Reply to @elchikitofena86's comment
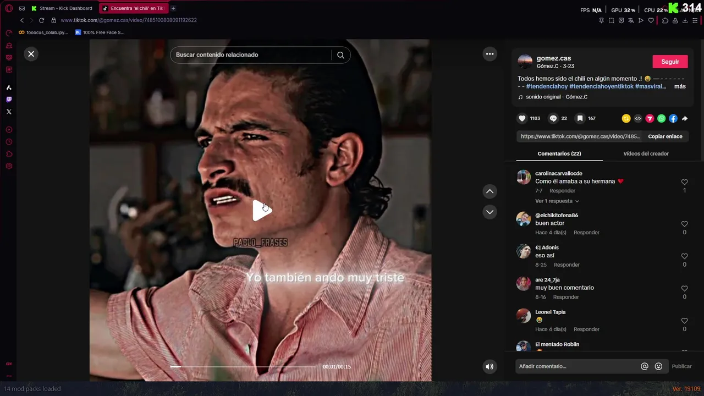This screenshot has width=704, height=396. (586, 233)
